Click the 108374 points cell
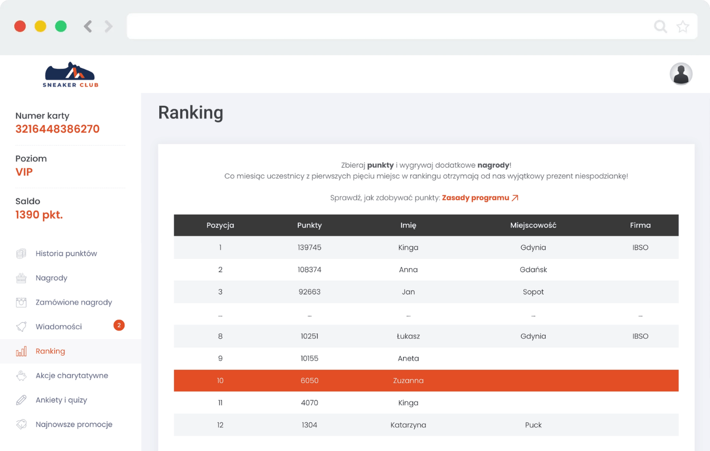Screen dimensions: 710x451 (309, 270)
